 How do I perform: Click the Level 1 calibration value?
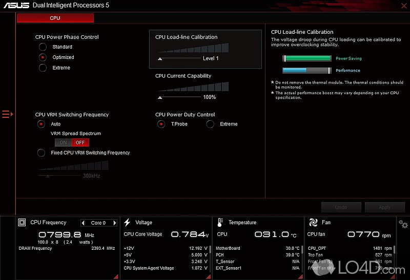point(211,58)
